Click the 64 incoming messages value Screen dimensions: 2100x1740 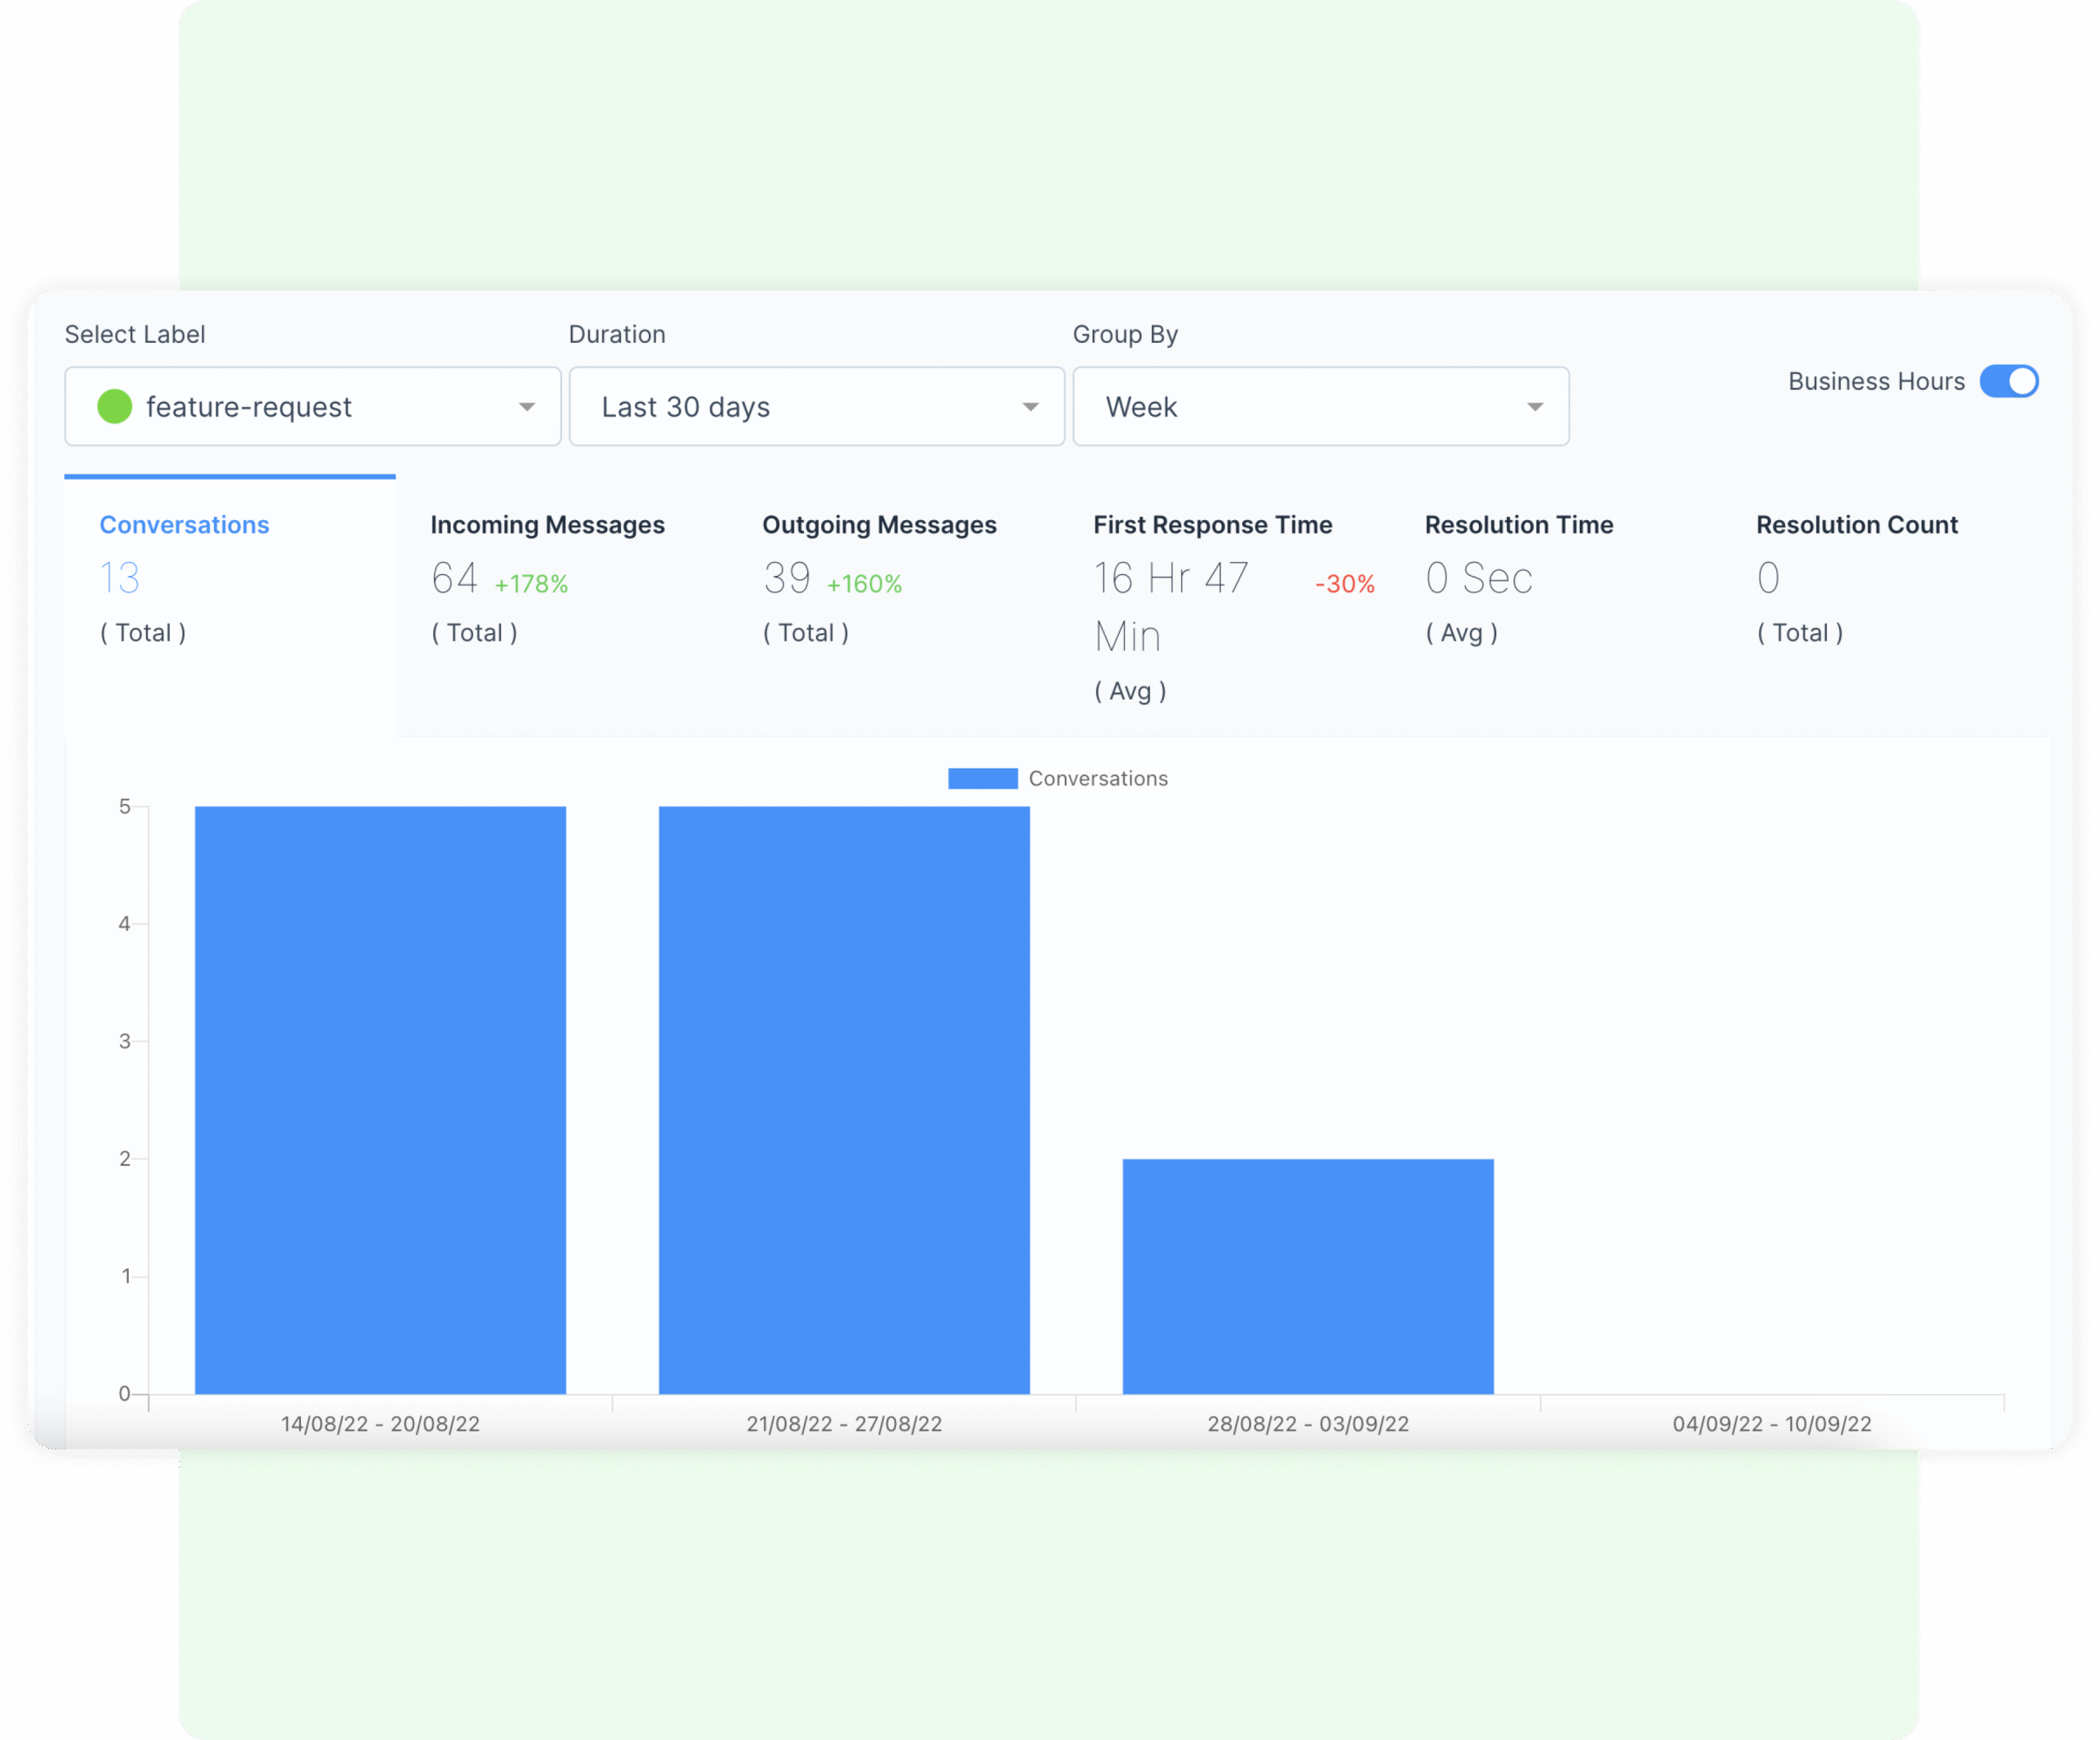(455, 578)
